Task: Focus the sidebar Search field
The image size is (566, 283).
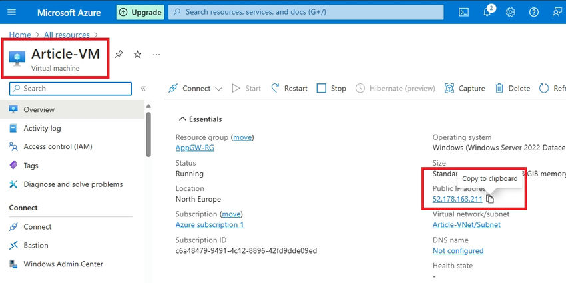Action: coord(71,89)
